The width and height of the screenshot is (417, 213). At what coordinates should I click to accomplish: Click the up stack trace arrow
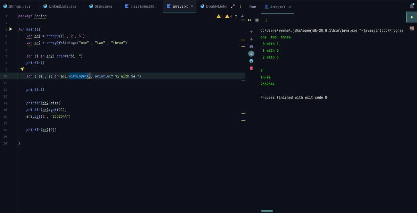click(251, 32)
